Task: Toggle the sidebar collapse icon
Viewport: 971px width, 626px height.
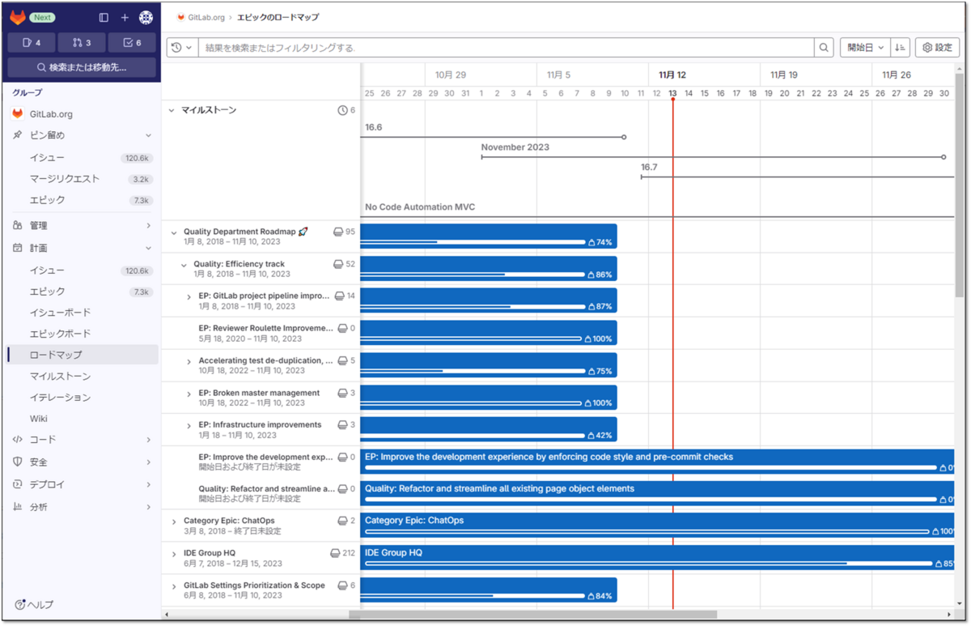Action: click(104, 17)
